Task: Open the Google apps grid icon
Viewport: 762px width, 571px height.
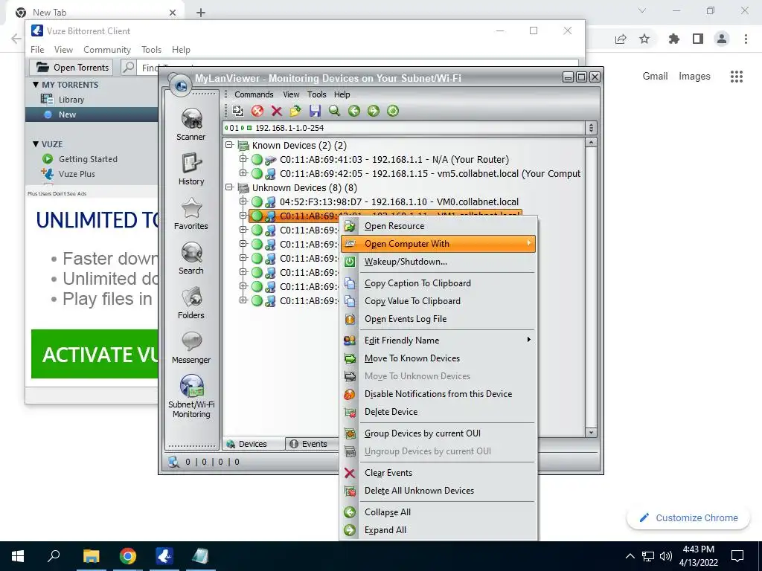Action: point(737,77)
